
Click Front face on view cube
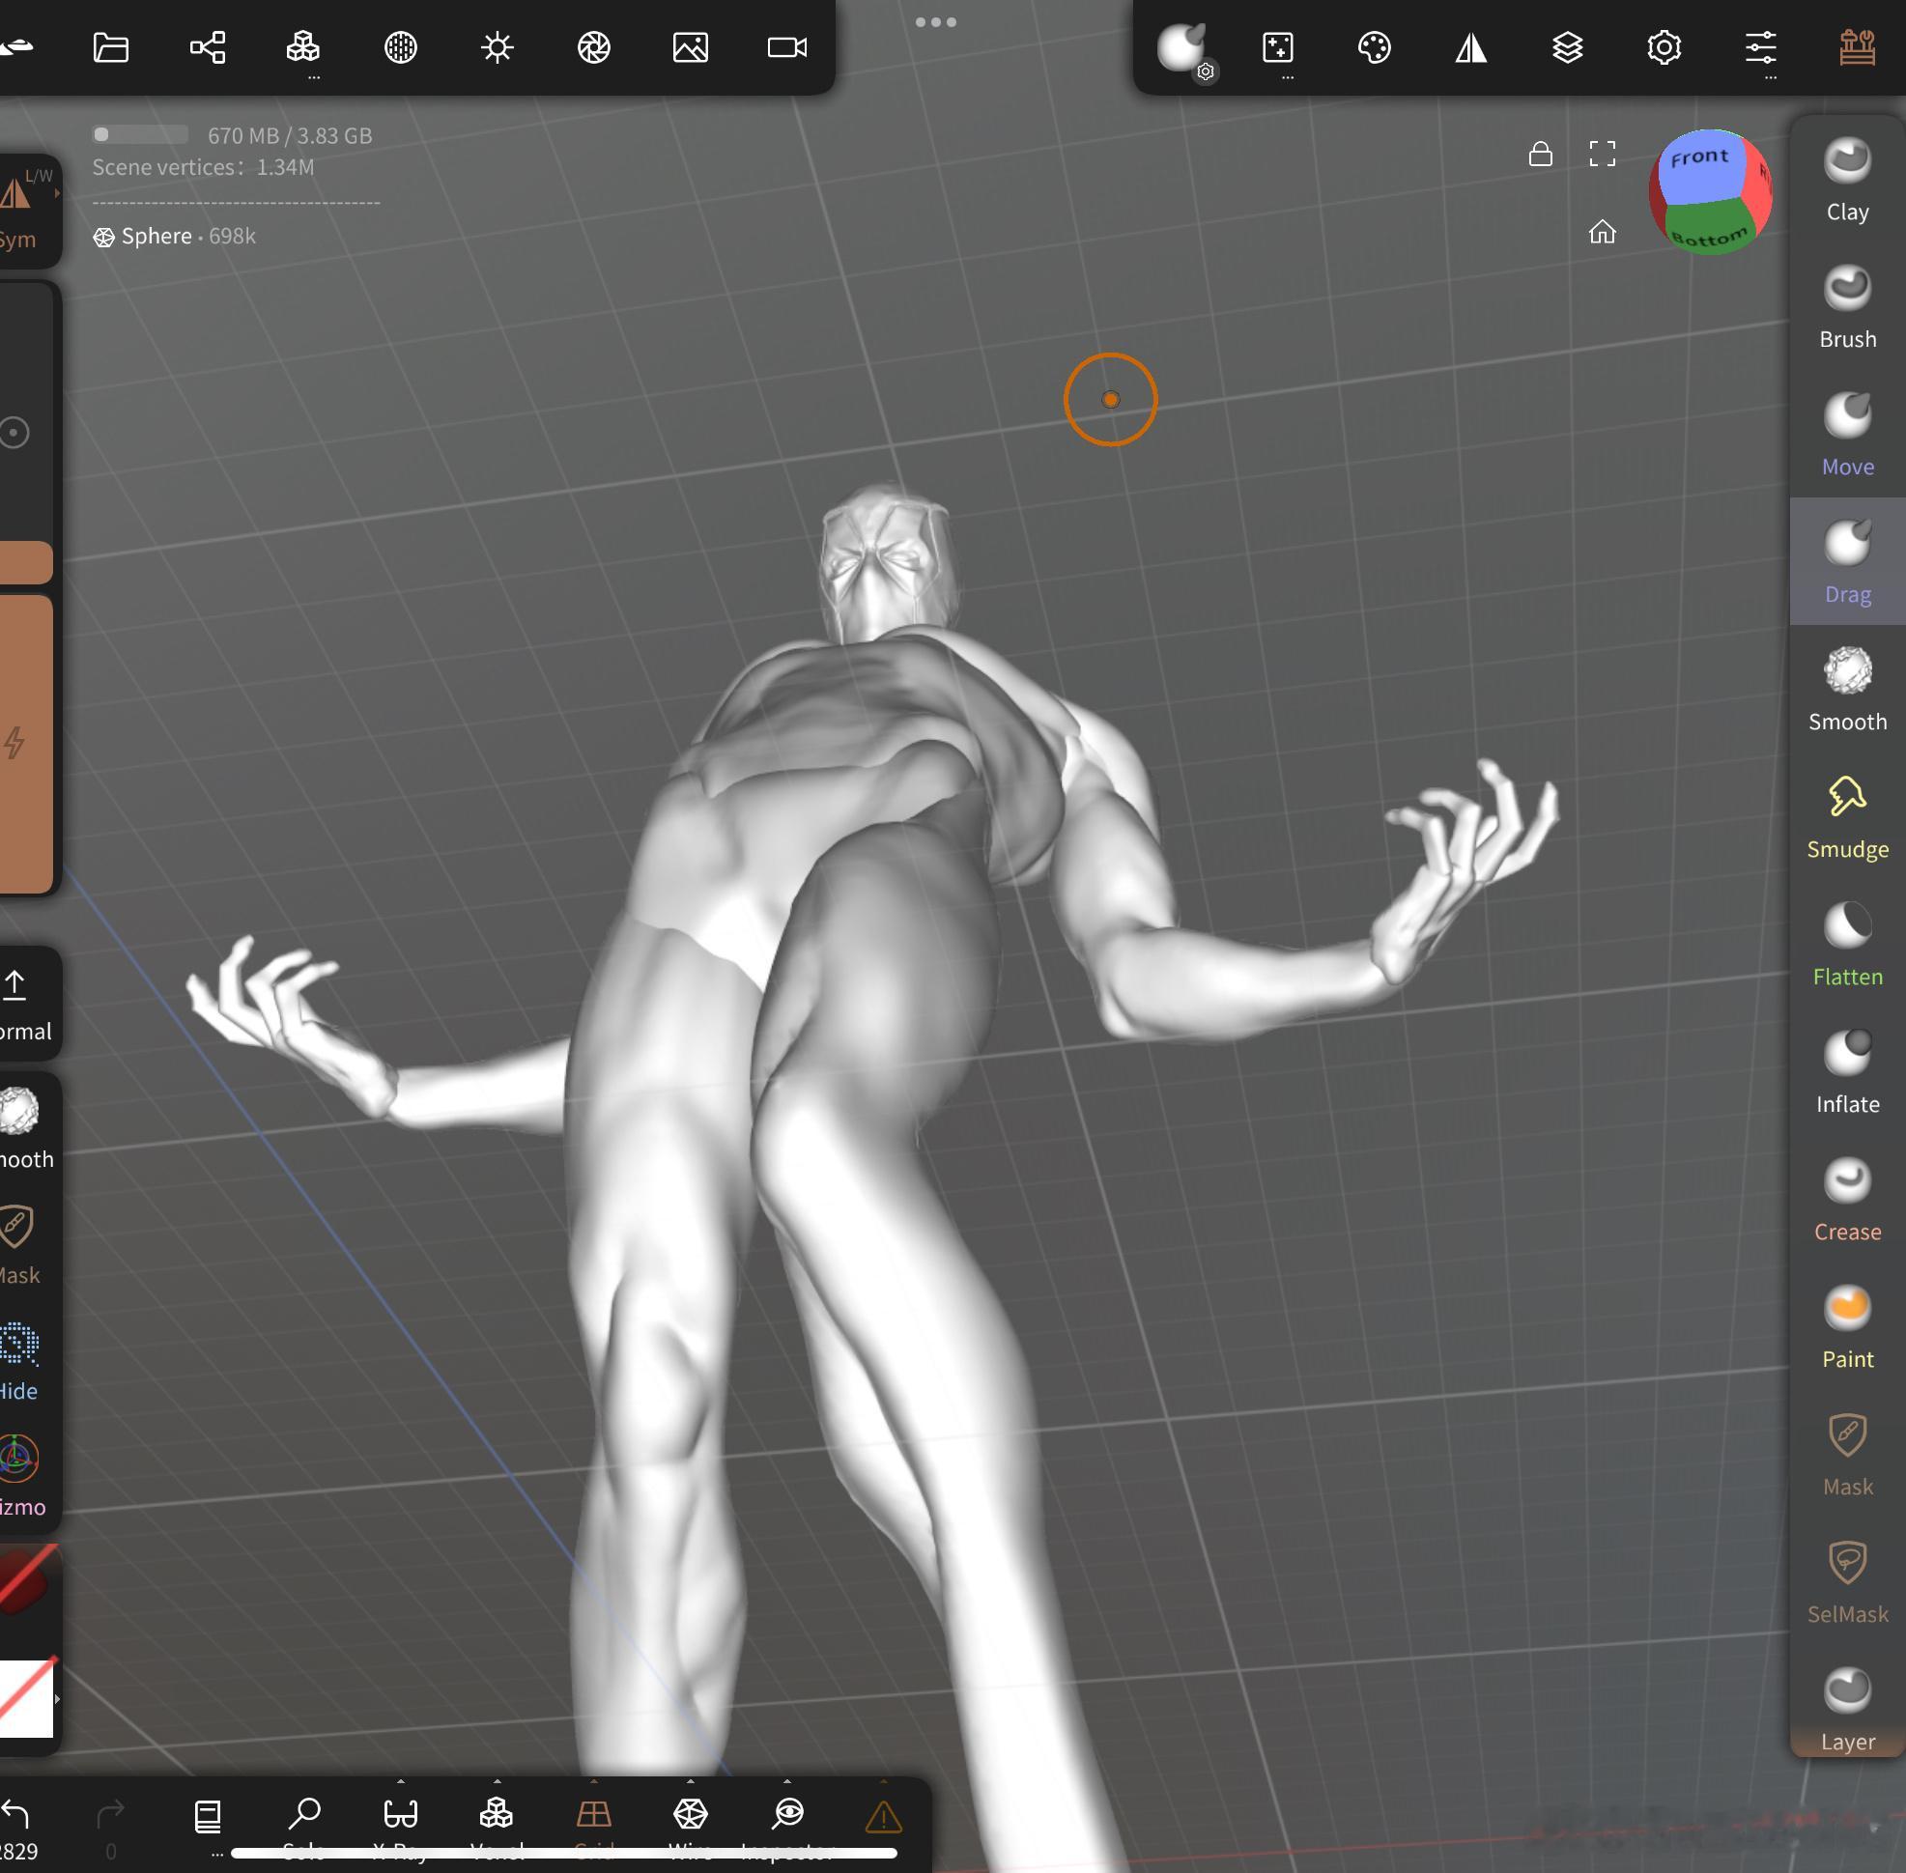(x=1699, y=160)
